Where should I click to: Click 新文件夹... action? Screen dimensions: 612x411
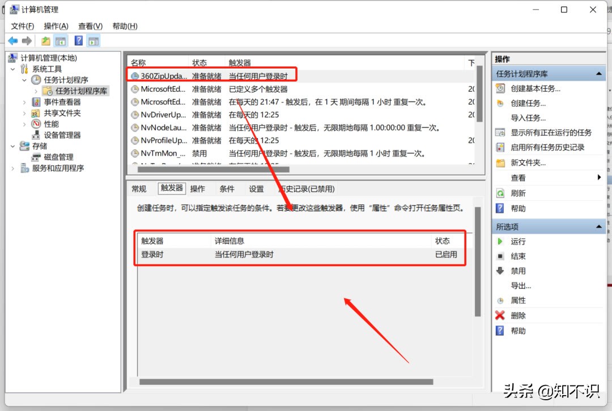[x=528, y=162]
